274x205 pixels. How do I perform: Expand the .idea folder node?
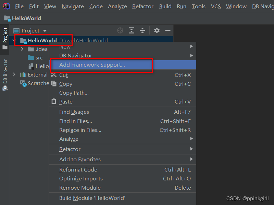pos(22,49)
